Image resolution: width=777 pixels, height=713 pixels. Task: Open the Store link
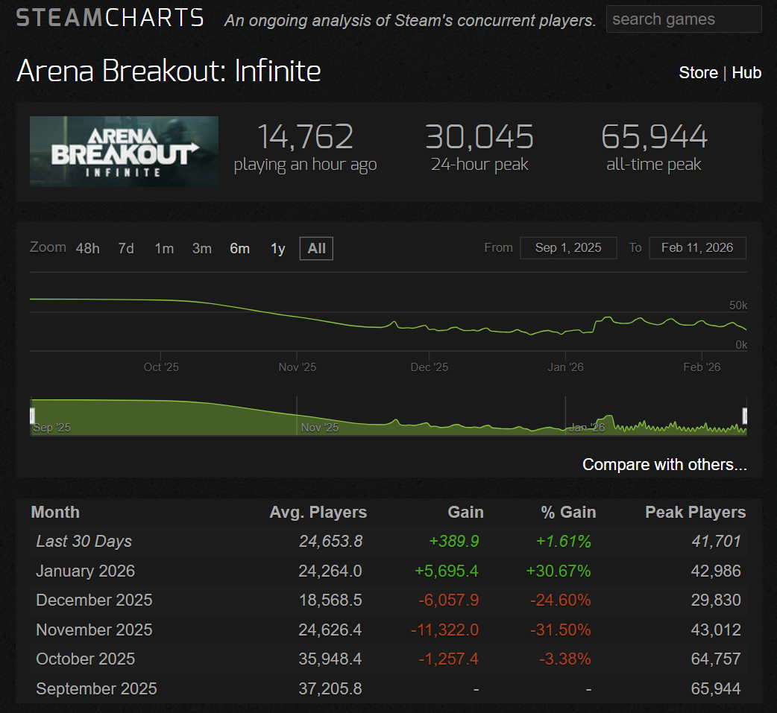[x=698, y=73]
